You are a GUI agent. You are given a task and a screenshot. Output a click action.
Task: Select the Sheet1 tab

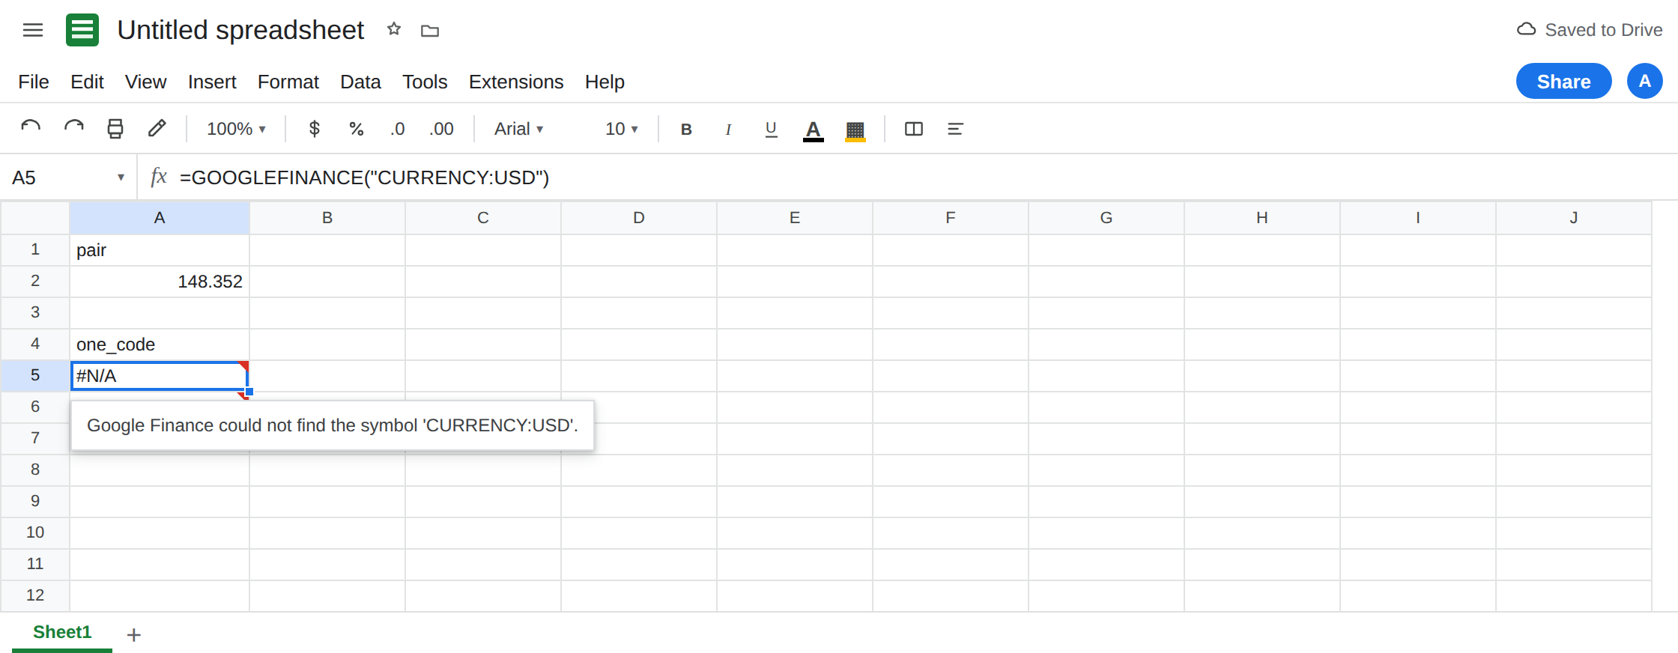click(x=62, y=632)
